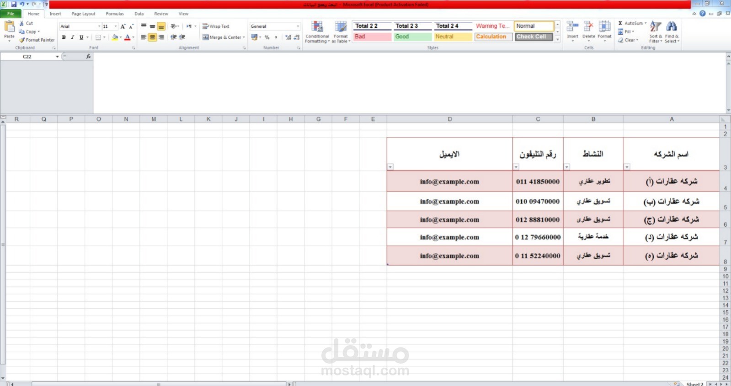Screen dimensions: 731x386
Task: Click the AutoSum sigma button
Action: point(632,23)
